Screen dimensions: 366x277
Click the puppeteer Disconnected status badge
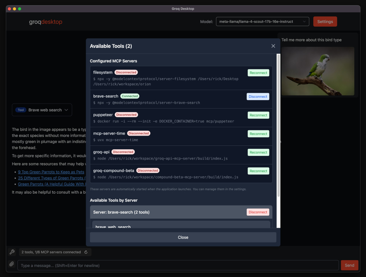126,115
